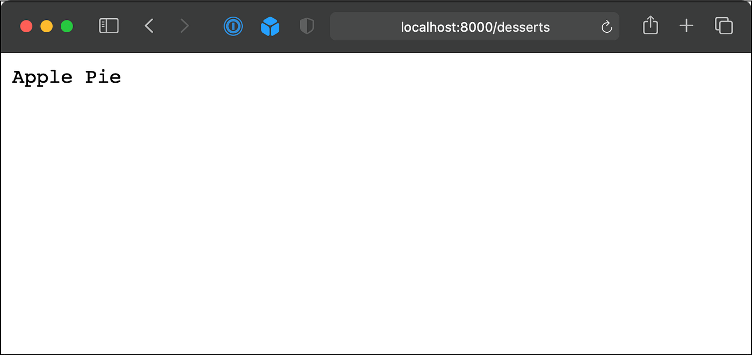Click the word Pie on the page
This screenshot has height=355, width=752.
click(103, 77)
